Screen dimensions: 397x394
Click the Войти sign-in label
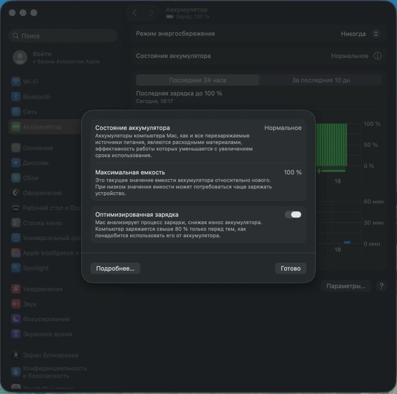42,54
